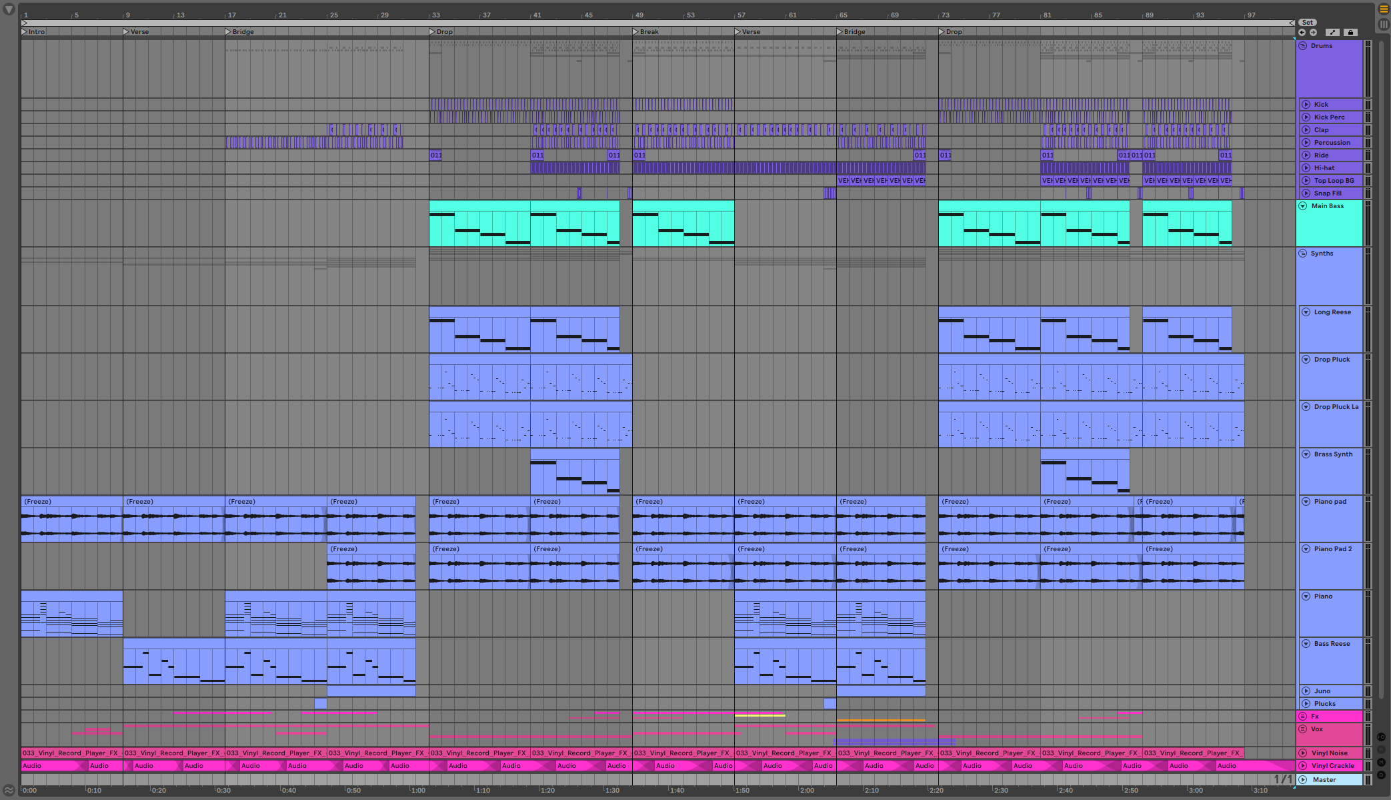
Task: Click the next locator arrow button
Action: 1313,32
